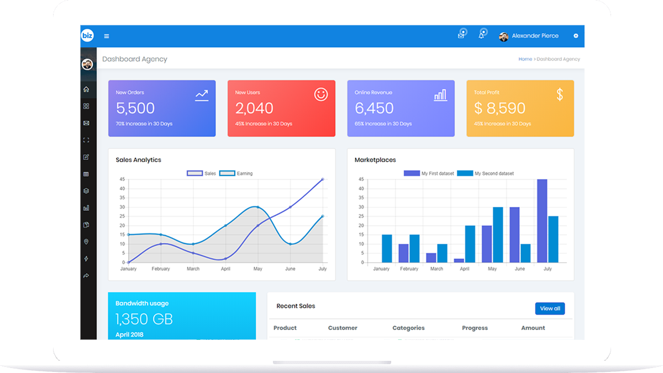Image resolution: width=663 pixels, height=373 pixels.
Task: Open the mailbox envelope icon in sidebar
Action: pyautogui.click(x=86, y=124)
